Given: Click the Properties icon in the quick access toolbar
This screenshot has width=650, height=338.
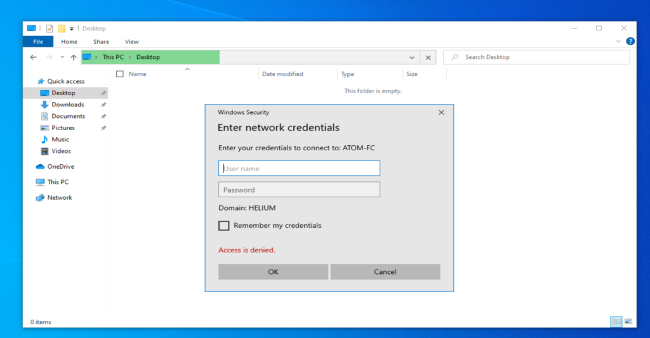Looking at the screenshot, I should (x=50, y=29).
